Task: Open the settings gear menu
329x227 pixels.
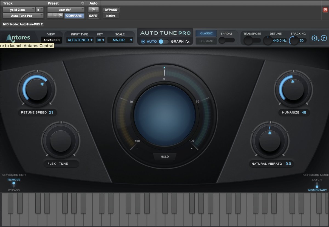Action: click(314, 38)
